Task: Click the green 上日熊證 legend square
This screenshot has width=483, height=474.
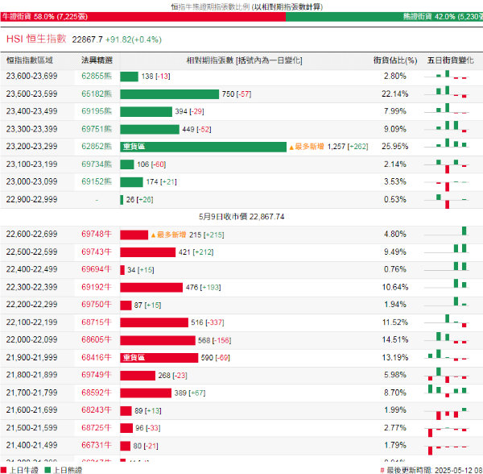Action: [x=47, y=470]
